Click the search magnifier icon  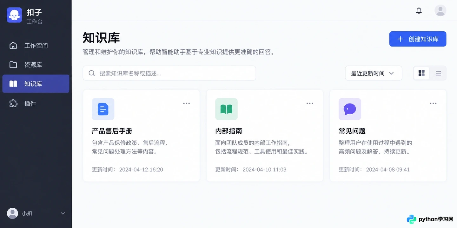point(92,73)
